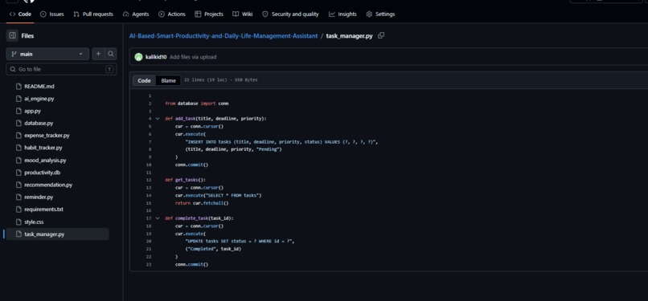Click 'from database import conn' code line
This screenshot has height=301, width=648.
(197, 104)
